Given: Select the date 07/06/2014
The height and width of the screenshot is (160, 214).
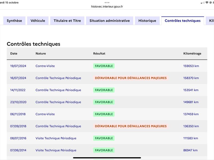Looking at the screenshot, I should pyautogui.click(x=18, y=150).
